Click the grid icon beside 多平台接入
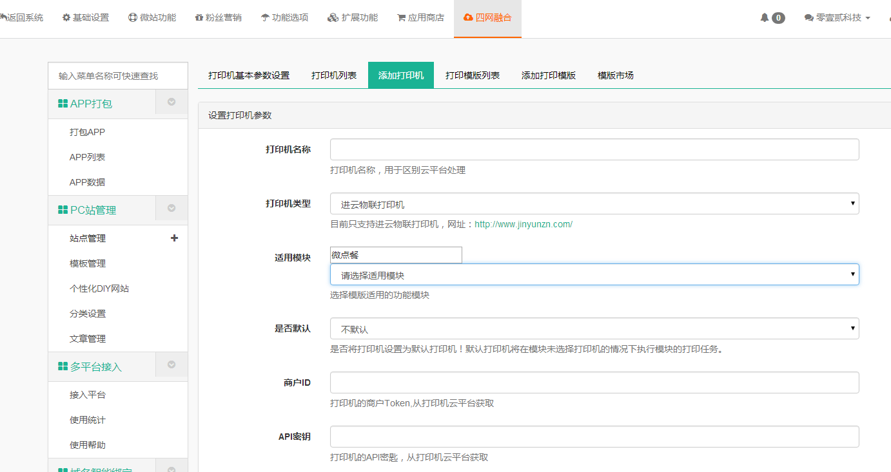 click(63, 366)
